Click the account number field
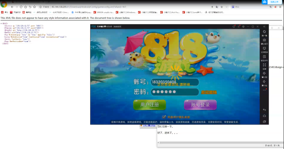The height and width of the screenshot is (149, 284). (175, 82)
